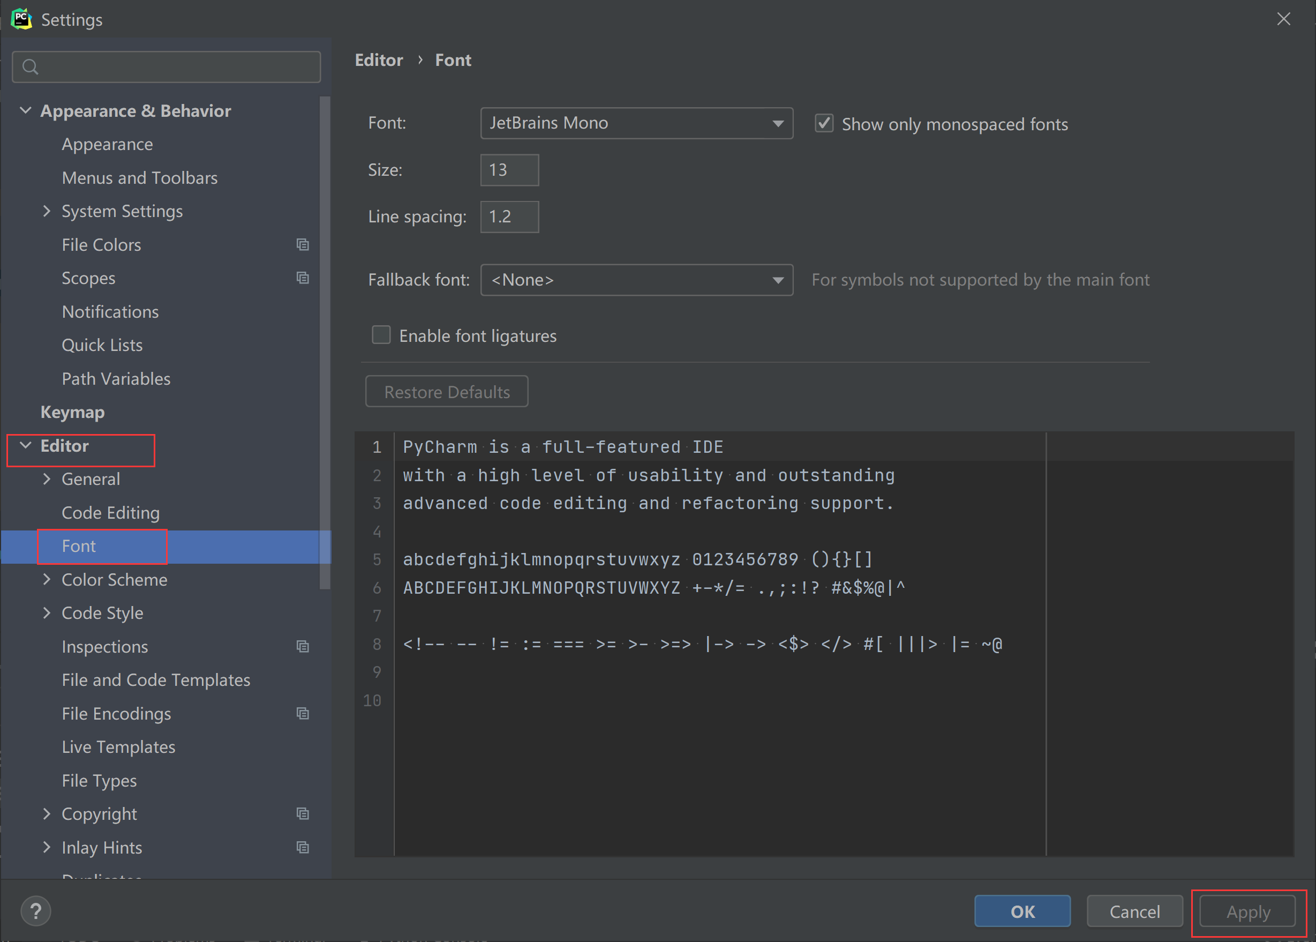Screen dimensions: 1316x942
Task: Select Code Editing under Editor
Action: 111,513
